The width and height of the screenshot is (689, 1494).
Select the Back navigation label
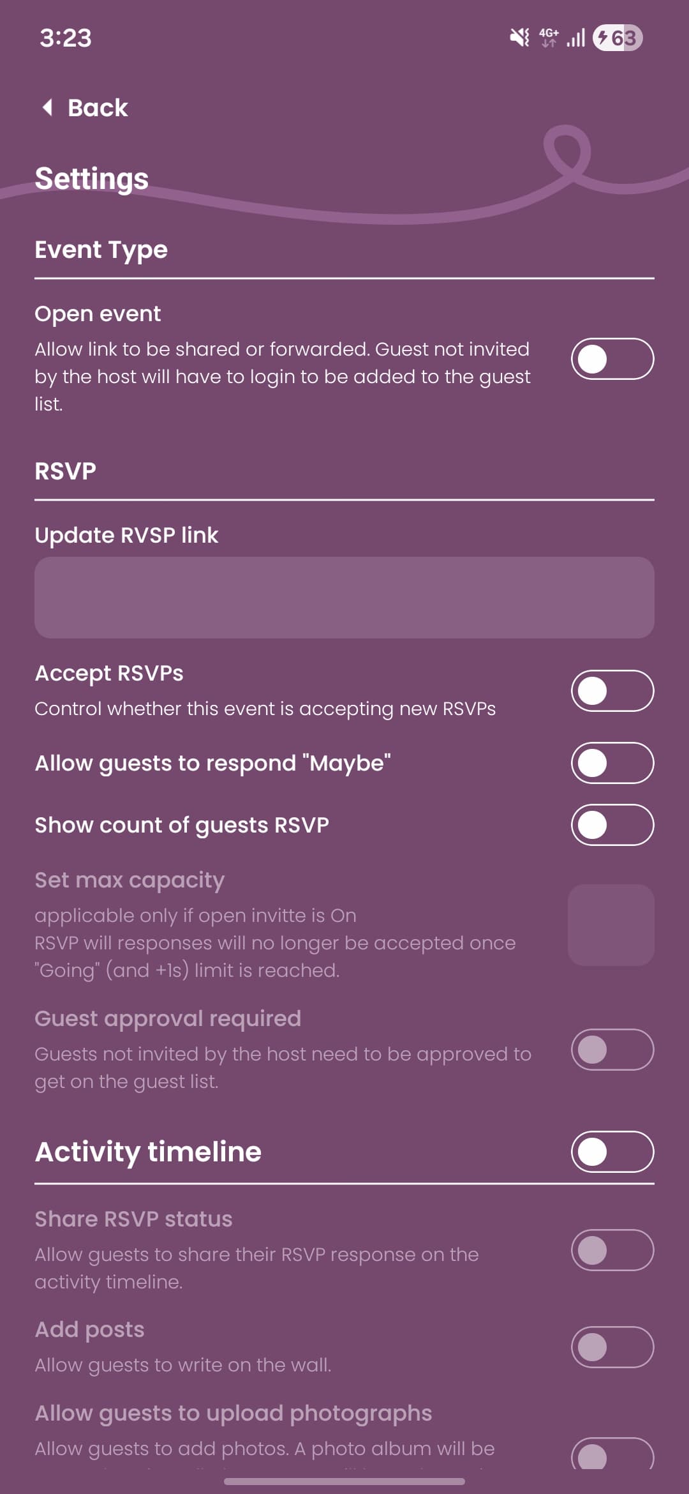coord(96,107)
